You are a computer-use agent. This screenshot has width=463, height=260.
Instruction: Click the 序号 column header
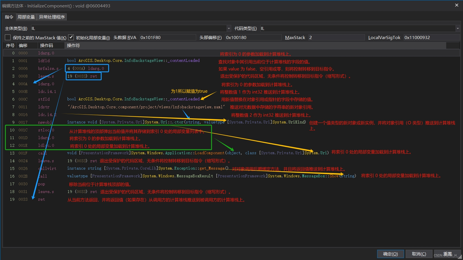click(10, 45)
